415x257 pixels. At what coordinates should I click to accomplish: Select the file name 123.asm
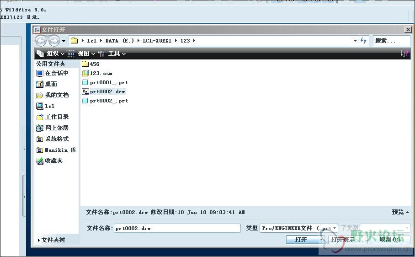tap(101, 73)
